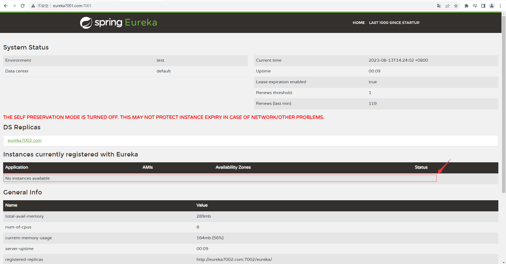Screen dimensions: 506x264
Task: Click the Spring Eureka logo
Action: 118,23
